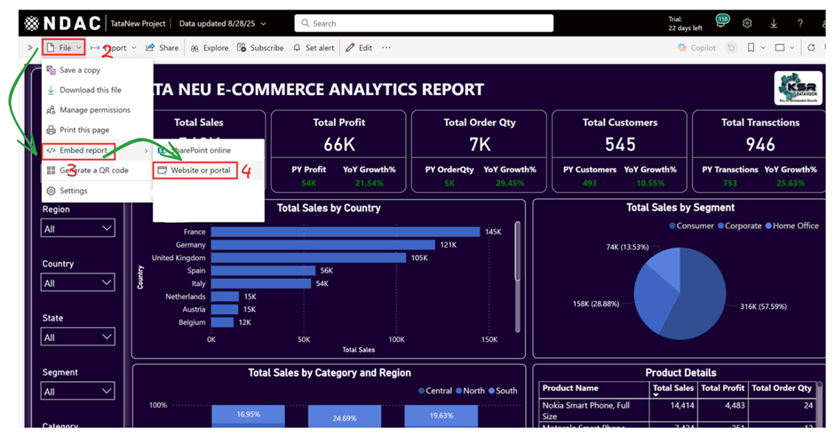Click the Subscribe button

(x=260, y=47)
